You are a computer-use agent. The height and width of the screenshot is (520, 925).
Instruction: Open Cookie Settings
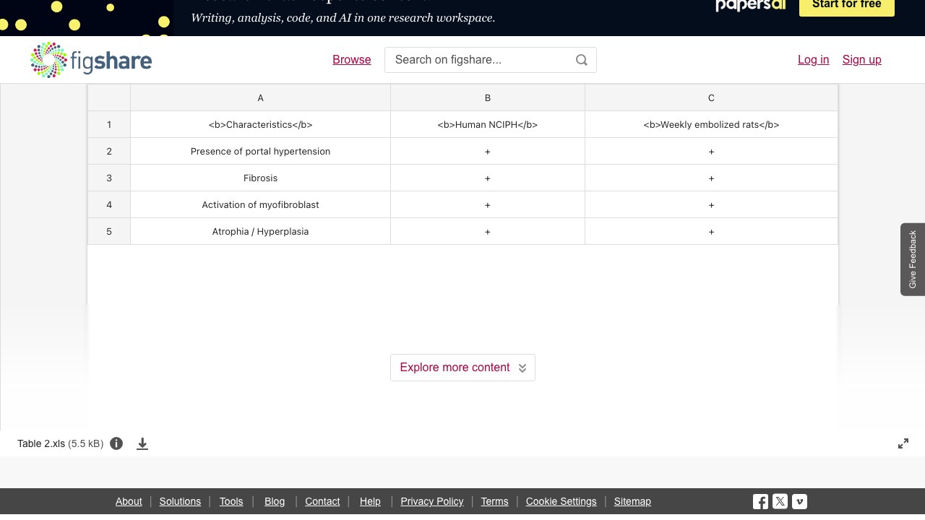point(562,501)
